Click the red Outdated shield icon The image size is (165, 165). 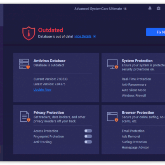coord(29,33)
